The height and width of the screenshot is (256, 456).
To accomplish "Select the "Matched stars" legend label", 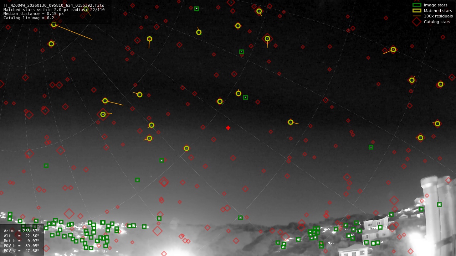I will pos(438,11).
